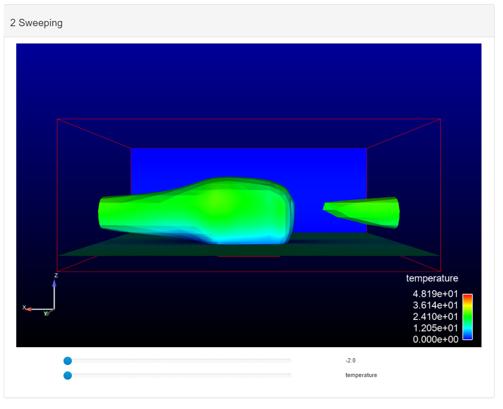Click the '1.205e+01' legend value
The image size is (503, 409).
click(435, 328)
